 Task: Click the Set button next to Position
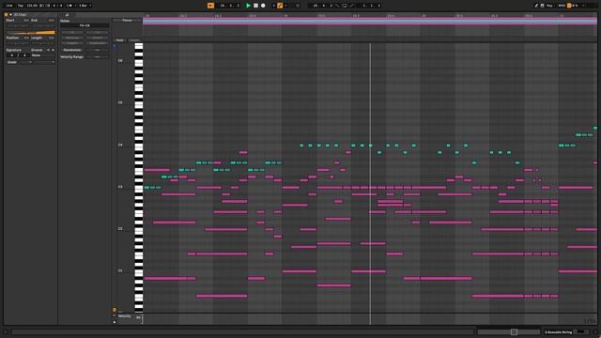[x=26, y=38]
